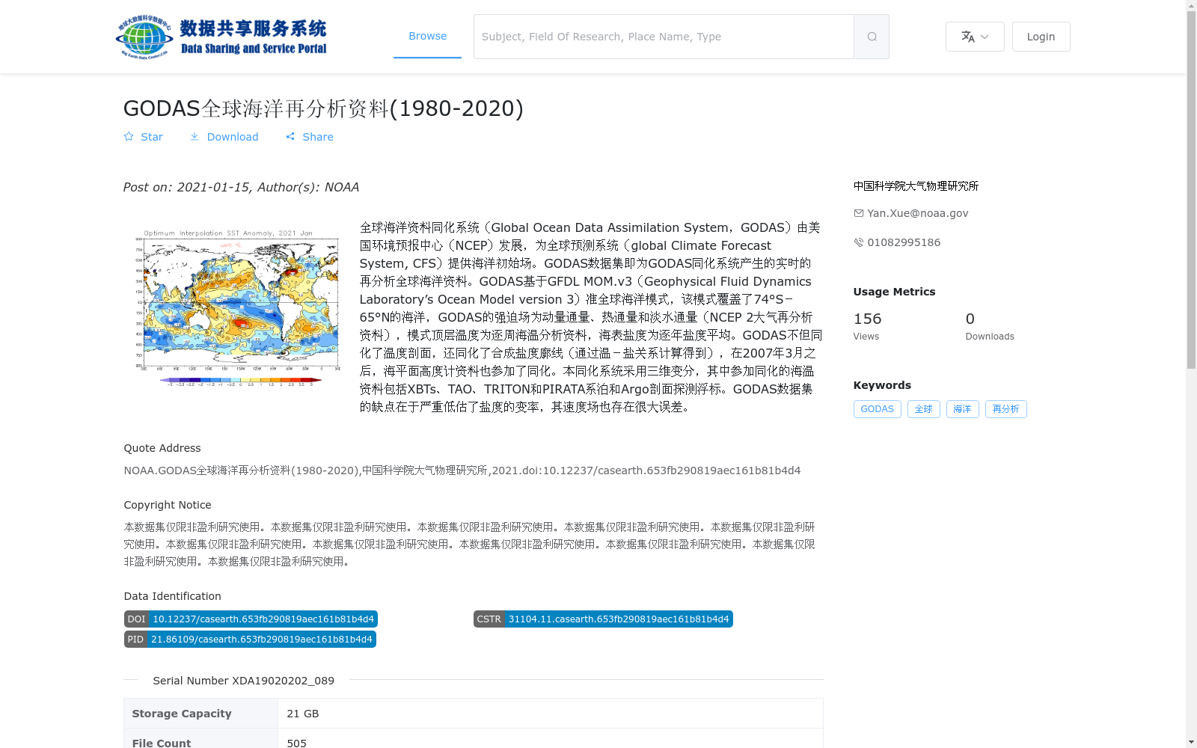Switch to the Browse tab
The image size is (1197, 748).
coord(427,35)
